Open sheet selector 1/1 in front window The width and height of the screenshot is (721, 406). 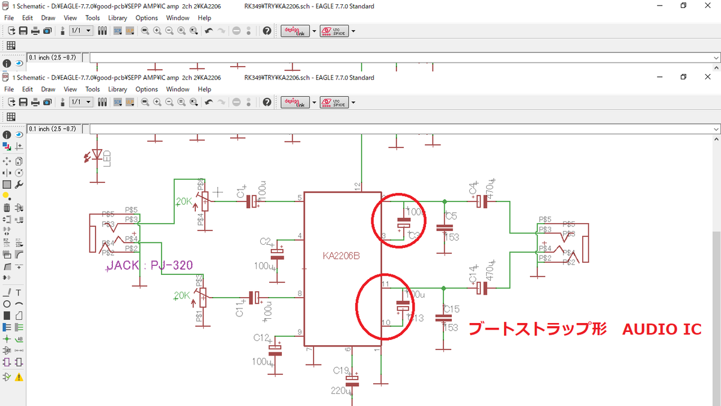(81, 102)
